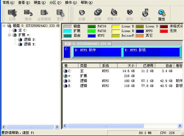Collapse the 扩展 *: tree node
Screen dimensions: 184x136
[x=9, y=35]
